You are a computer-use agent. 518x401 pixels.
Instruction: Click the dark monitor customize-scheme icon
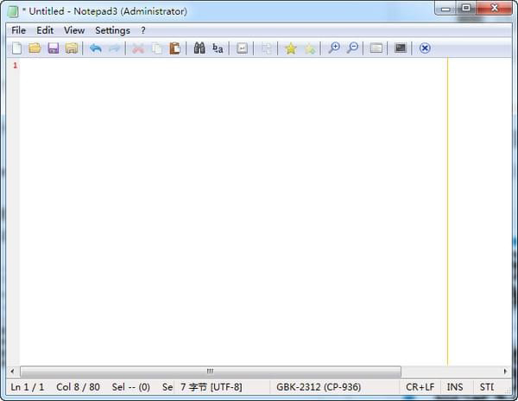click(x=401, y=48)
